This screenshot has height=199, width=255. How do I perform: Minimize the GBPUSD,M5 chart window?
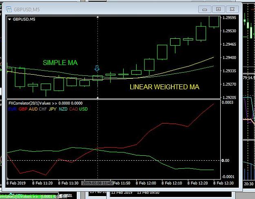pos(205,9)
